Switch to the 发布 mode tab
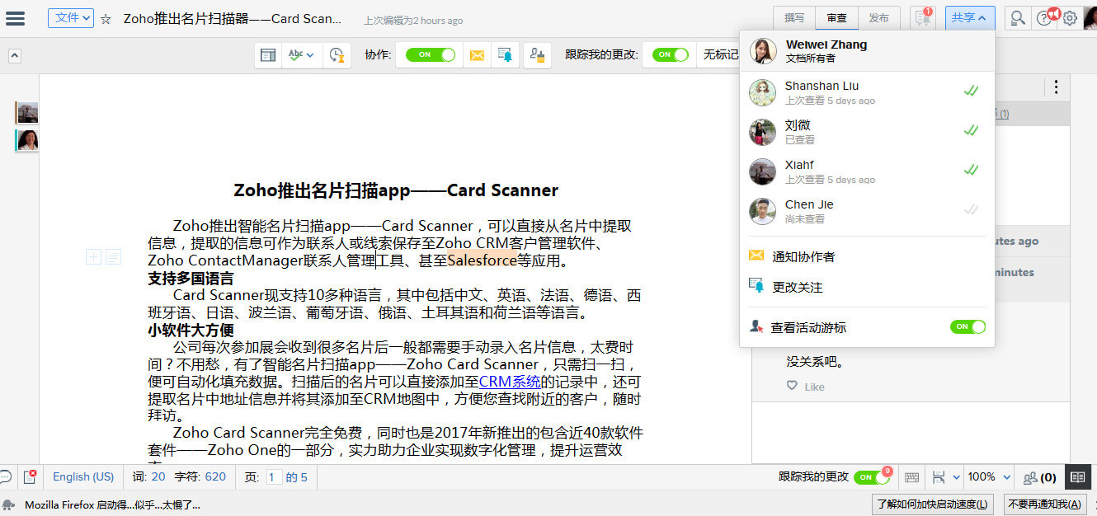The height and width of the screenshot is (516, 1097). coord(879,18)
